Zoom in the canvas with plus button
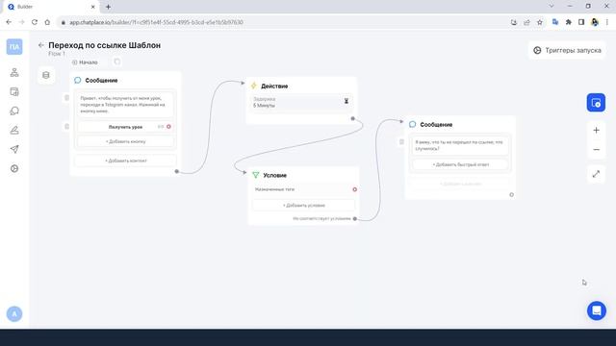Screen dimensions: 616x346 596,131
